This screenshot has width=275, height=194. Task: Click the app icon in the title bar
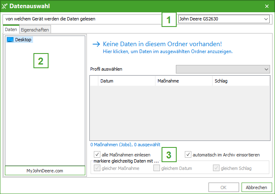(5, 6)
